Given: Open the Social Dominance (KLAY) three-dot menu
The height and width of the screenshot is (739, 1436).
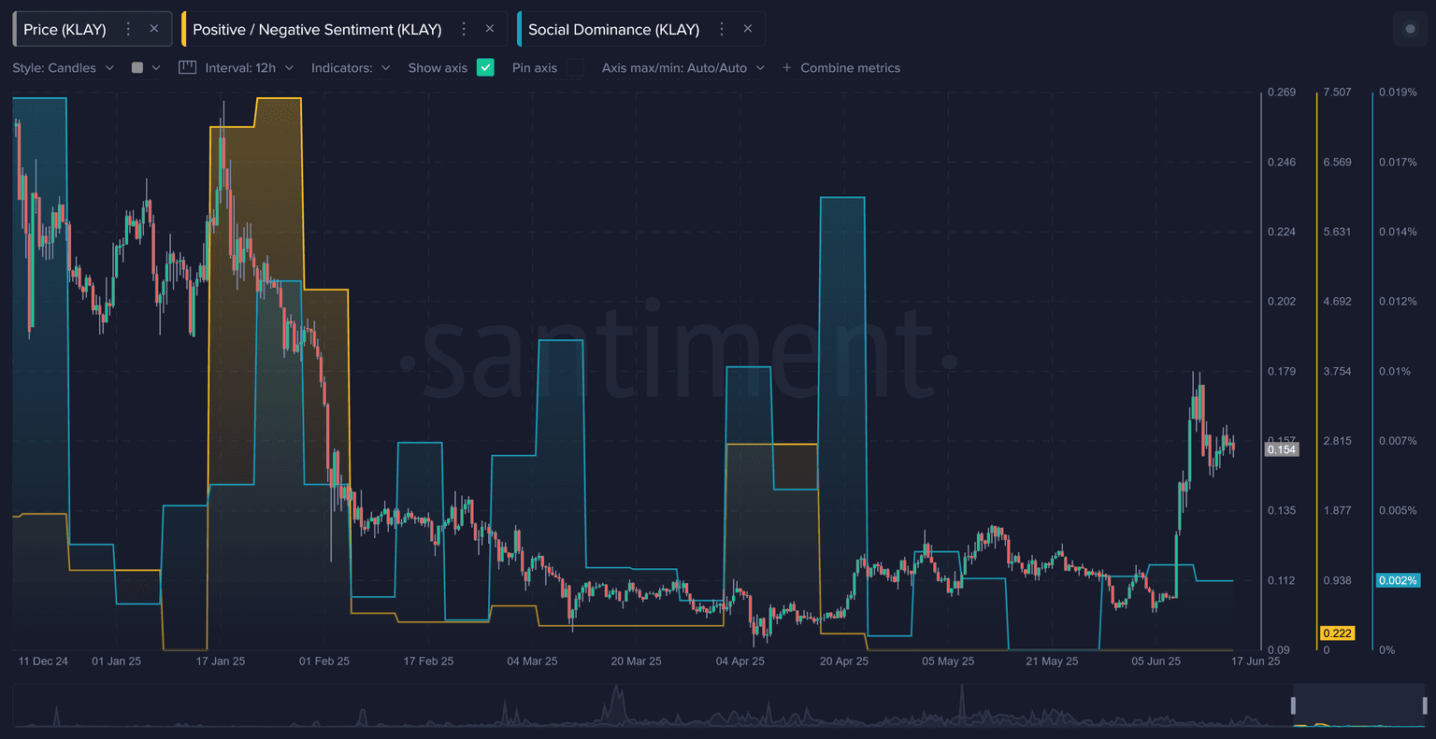Looking at the screenshot, I should (x=722, y=29).
